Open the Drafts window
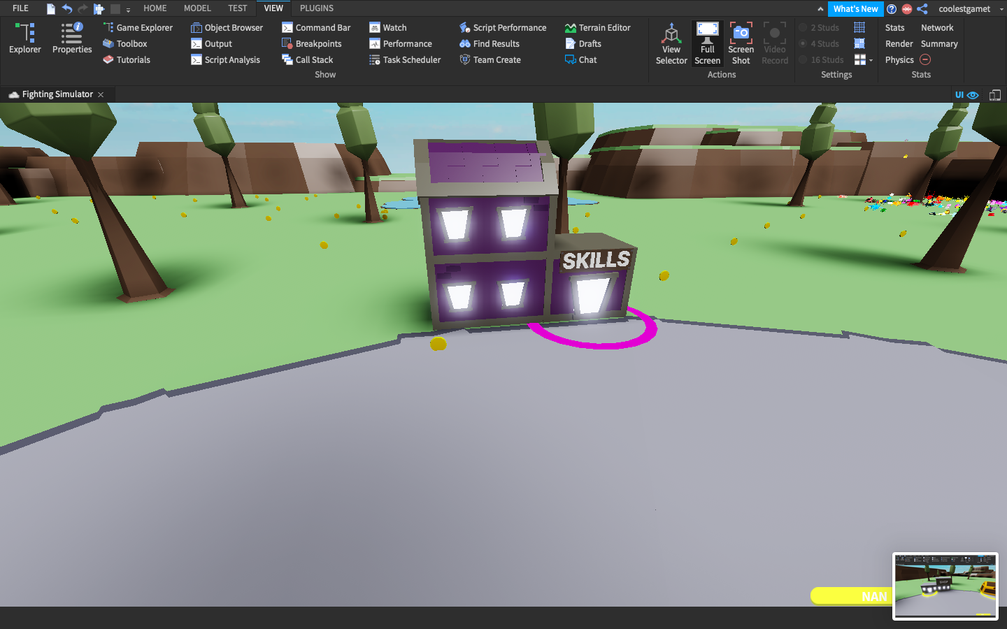 pyautogui.click(x=583, y=43)
